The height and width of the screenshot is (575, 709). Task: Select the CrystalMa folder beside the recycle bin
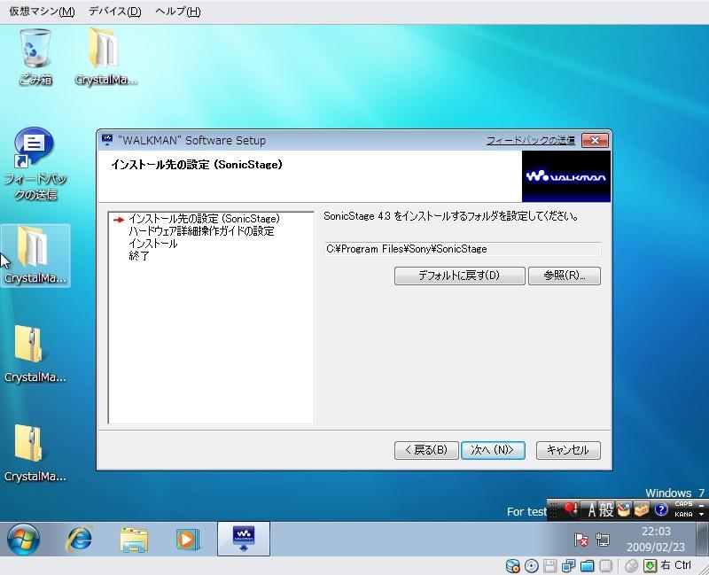[105, 57]
